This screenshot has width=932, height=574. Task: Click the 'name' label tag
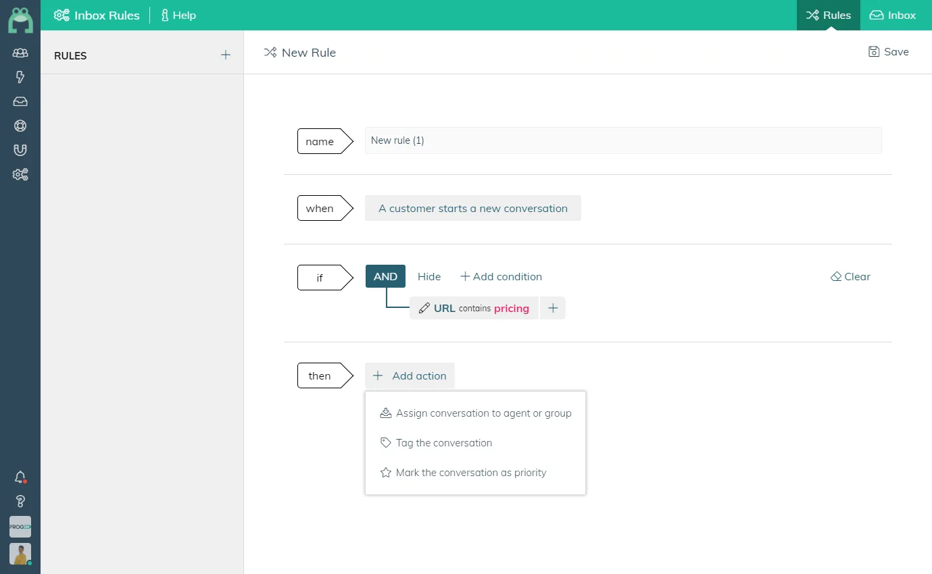pos(326,141)
